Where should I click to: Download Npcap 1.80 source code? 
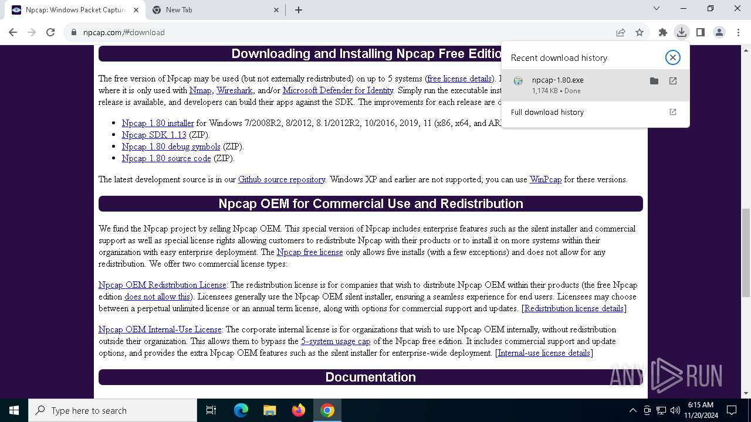(x=167, y=158)
